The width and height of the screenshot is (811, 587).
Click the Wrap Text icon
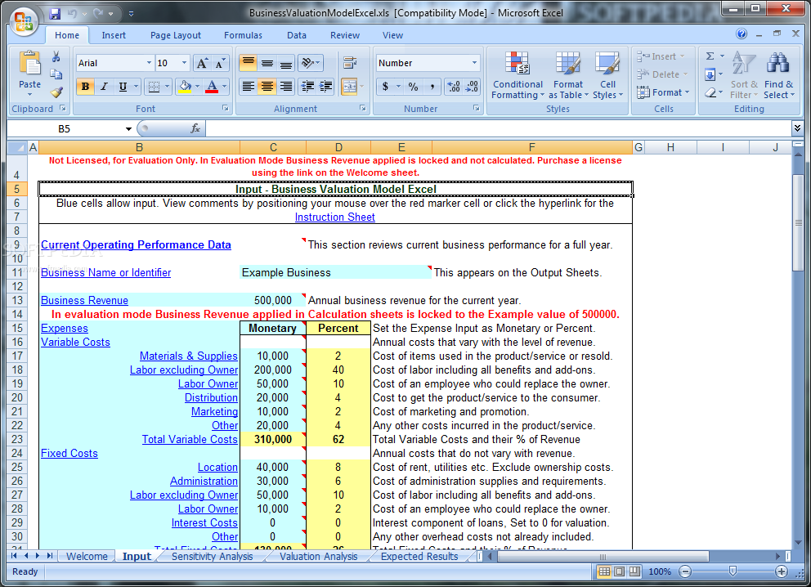click(349, 63)
